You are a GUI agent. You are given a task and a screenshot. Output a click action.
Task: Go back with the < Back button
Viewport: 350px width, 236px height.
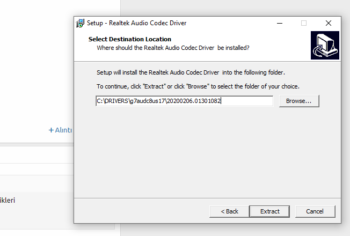[x=229, y=211]
